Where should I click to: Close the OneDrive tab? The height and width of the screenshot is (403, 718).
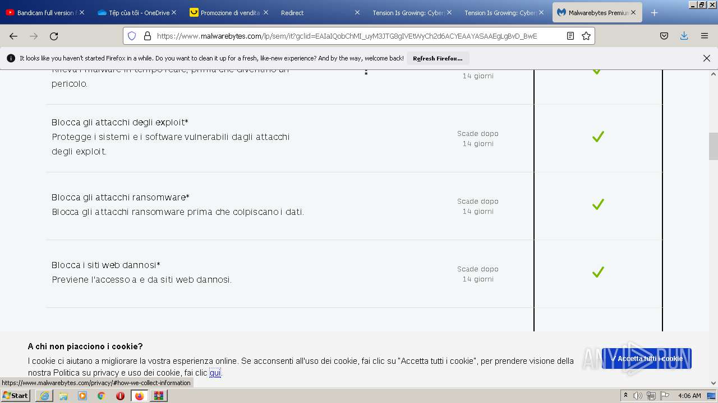click(174, 12)
